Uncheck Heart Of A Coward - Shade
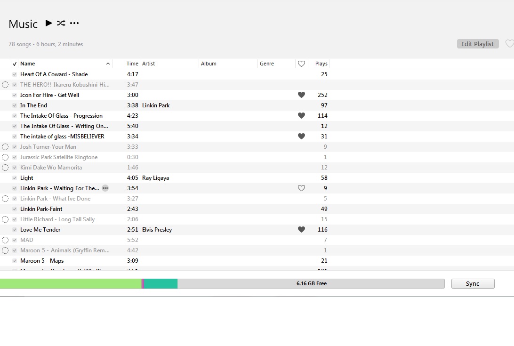 [15, 74]
